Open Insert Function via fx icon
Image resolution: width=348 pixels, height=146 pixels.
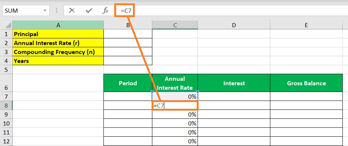105,10
